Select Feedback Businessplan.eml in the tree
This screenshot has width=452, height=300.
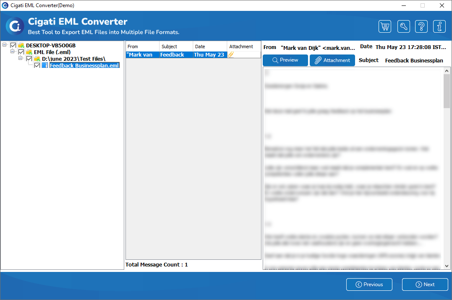[x=84, y=65]
